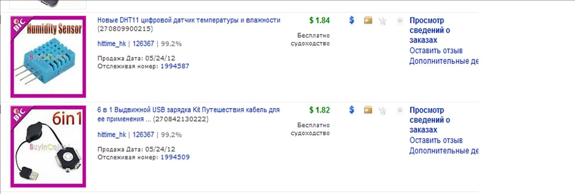Click the dollar paid icon for DHT11 order
The width and height of the screenshot is (575, 194).
(x=352, y=20)
